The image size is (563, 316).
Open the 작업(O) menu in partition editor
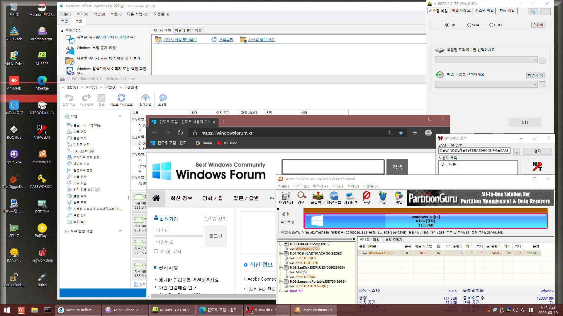[111, 87]
